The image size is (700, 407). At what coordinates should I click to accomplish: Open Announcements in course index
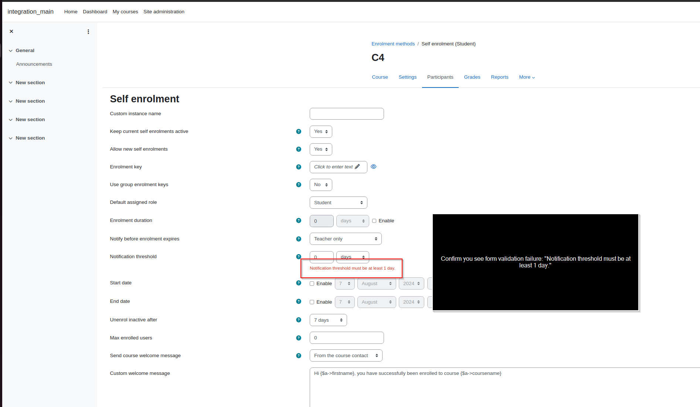[34, 64]
